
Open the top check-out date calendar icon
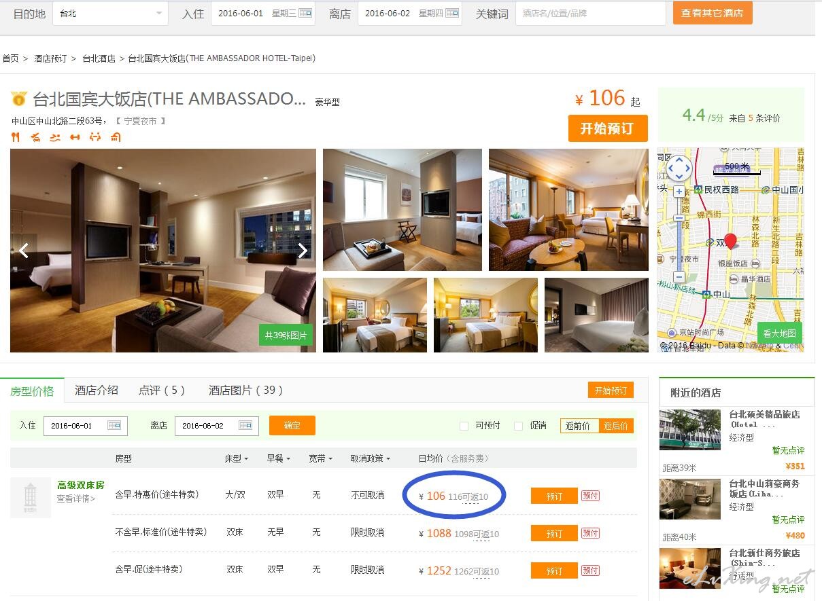coord(452,13)
